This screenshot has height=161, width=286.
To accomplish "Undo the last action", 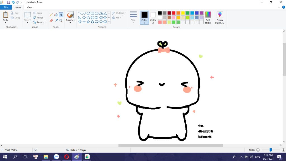I will 13,3.
